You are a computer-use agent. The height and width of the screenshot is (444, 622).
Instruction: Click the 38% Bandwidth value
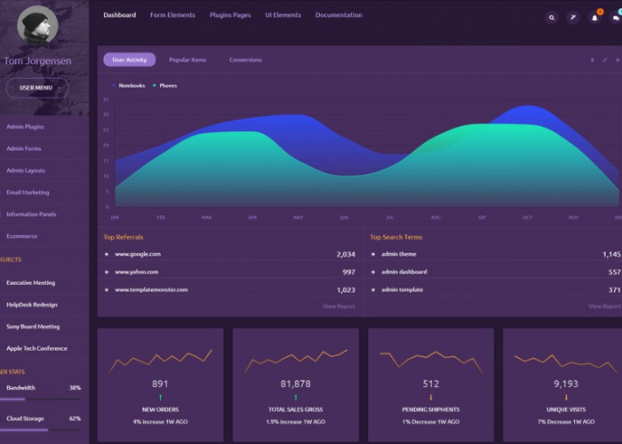coord(75,388)
